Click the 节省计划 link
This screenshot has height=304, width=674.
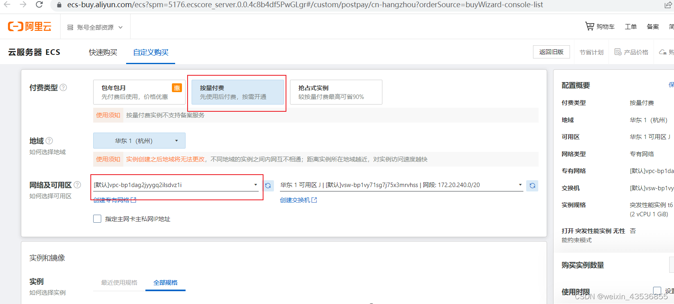591,52
